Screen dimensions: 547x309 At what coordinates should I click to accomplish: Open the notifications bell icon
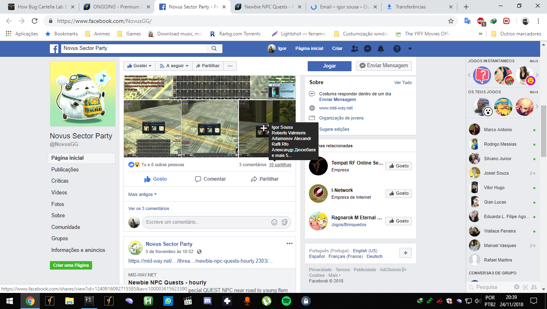380,48
